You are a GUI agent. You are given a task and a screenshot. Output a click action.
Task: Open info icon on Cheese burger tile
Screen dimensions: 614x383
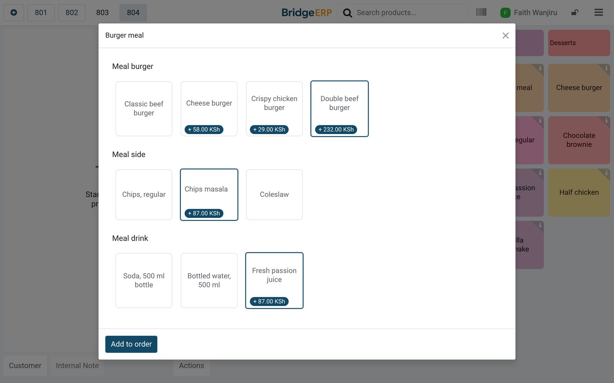tap(606, 68)
